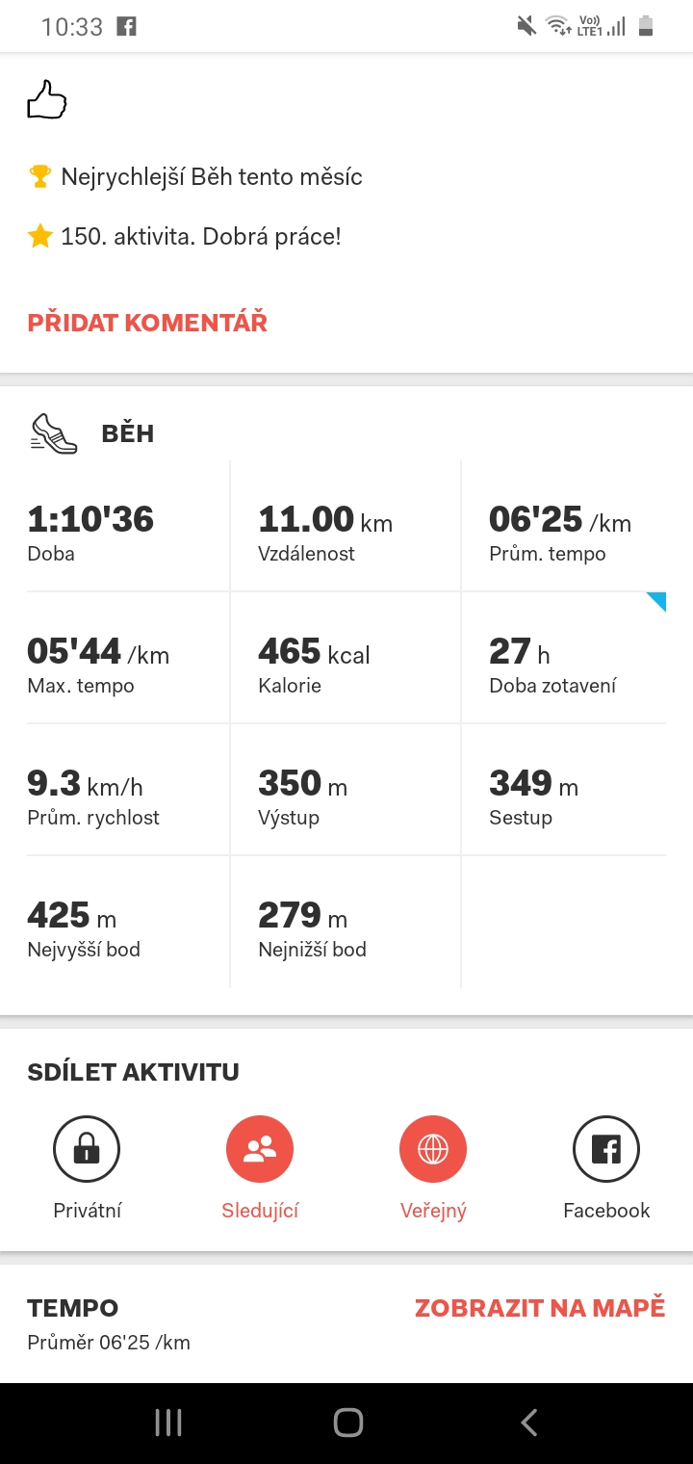Open the TEMPO section header
This screenshot has width=693, height=1464.
tap(73, 1308)
